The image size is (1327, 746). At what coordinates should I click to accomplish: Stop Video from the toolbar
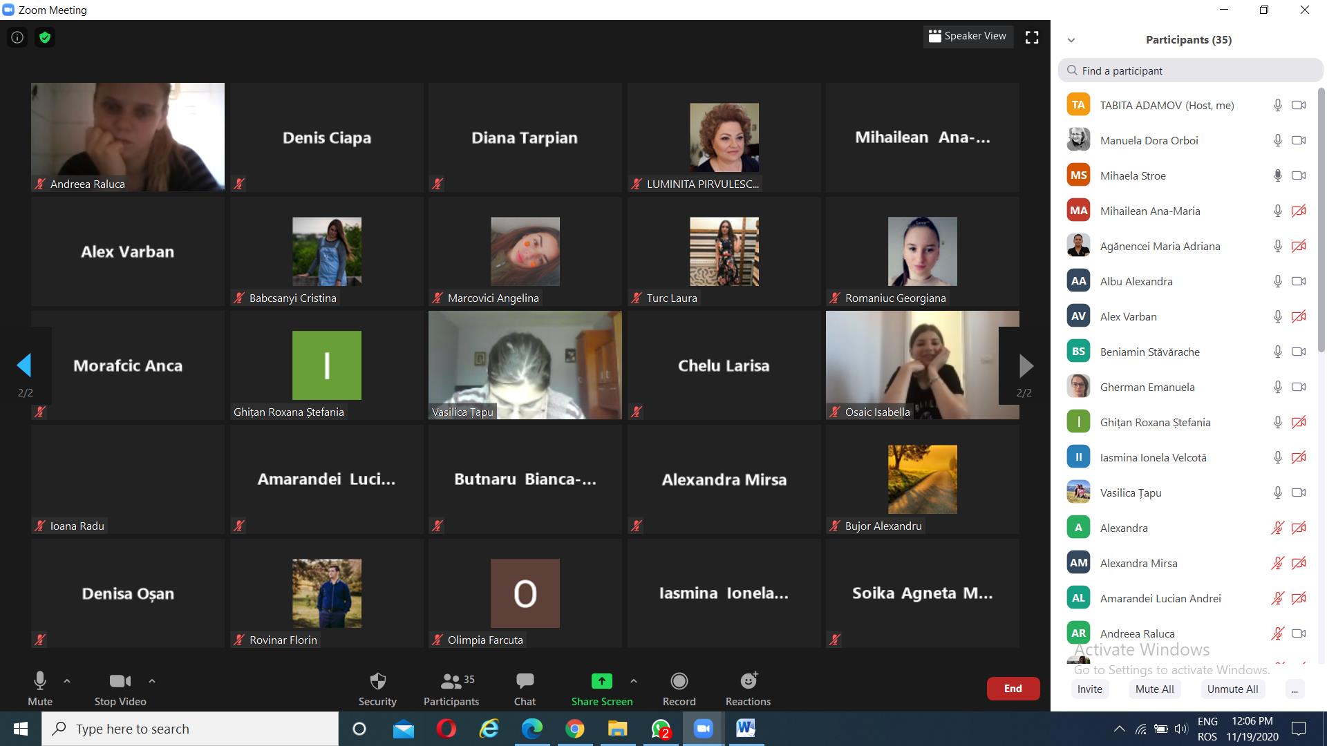point(120,689)
